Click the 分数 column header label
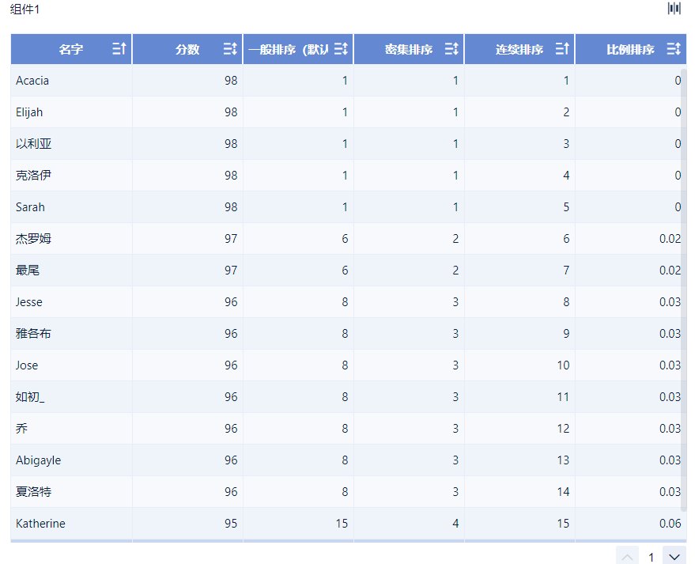 point(187,50)
